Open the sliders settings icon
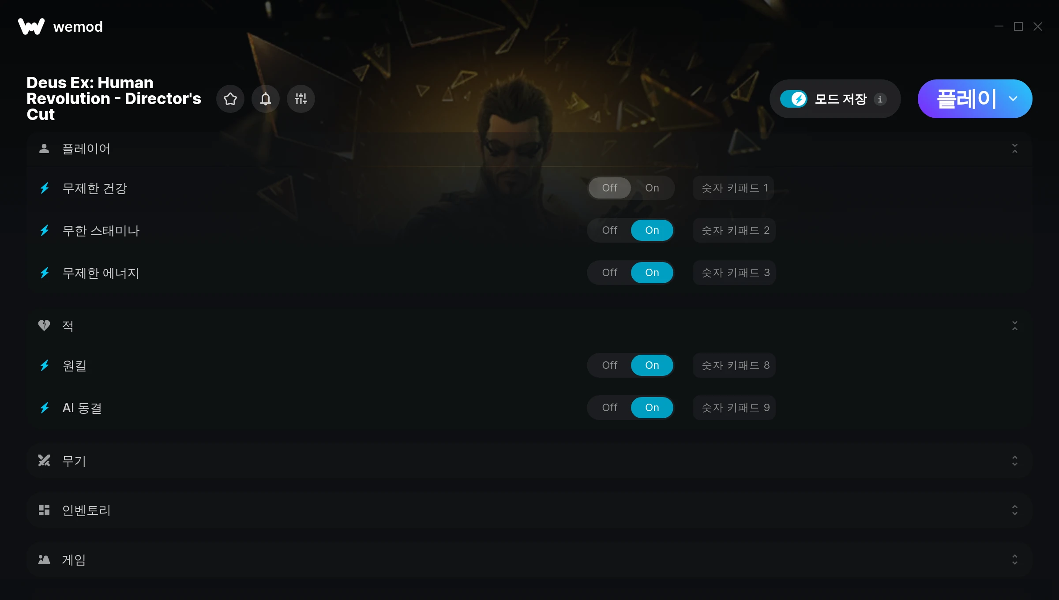This screenshot has height=600, width=1059. tap(301, 99)
